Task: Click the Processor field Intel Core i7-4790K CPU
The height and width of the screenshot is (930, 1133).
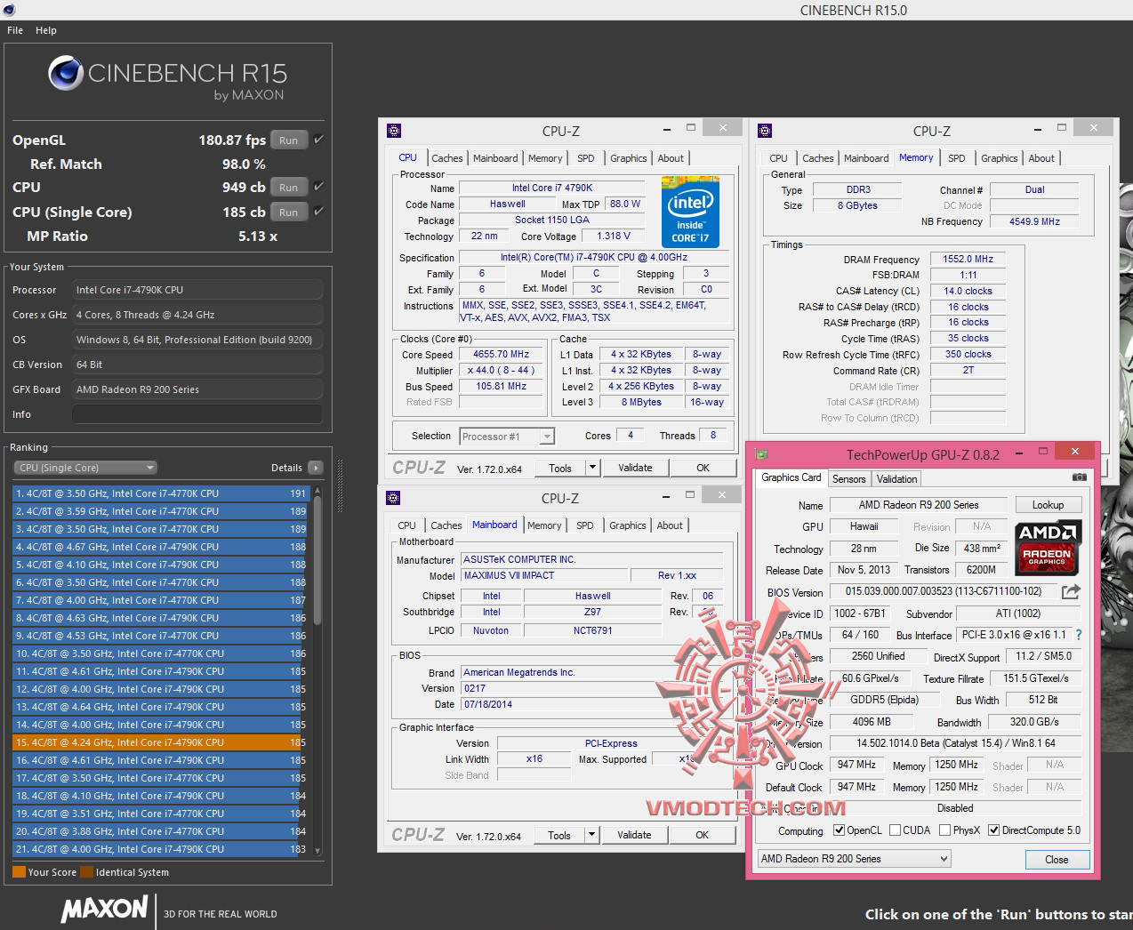Action: (x=197, y=290)
